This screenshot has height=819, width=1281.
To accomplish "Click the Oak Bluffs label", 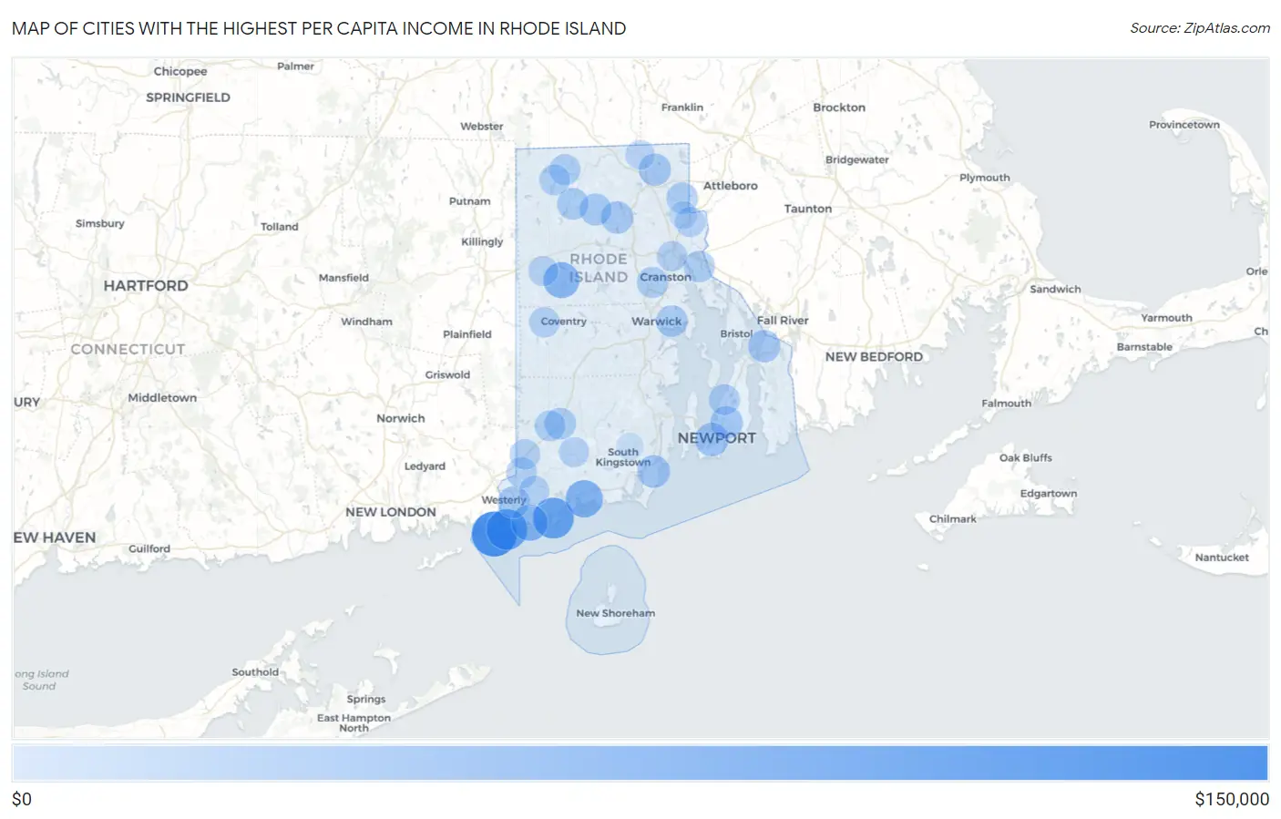I will click(1025, 458).
